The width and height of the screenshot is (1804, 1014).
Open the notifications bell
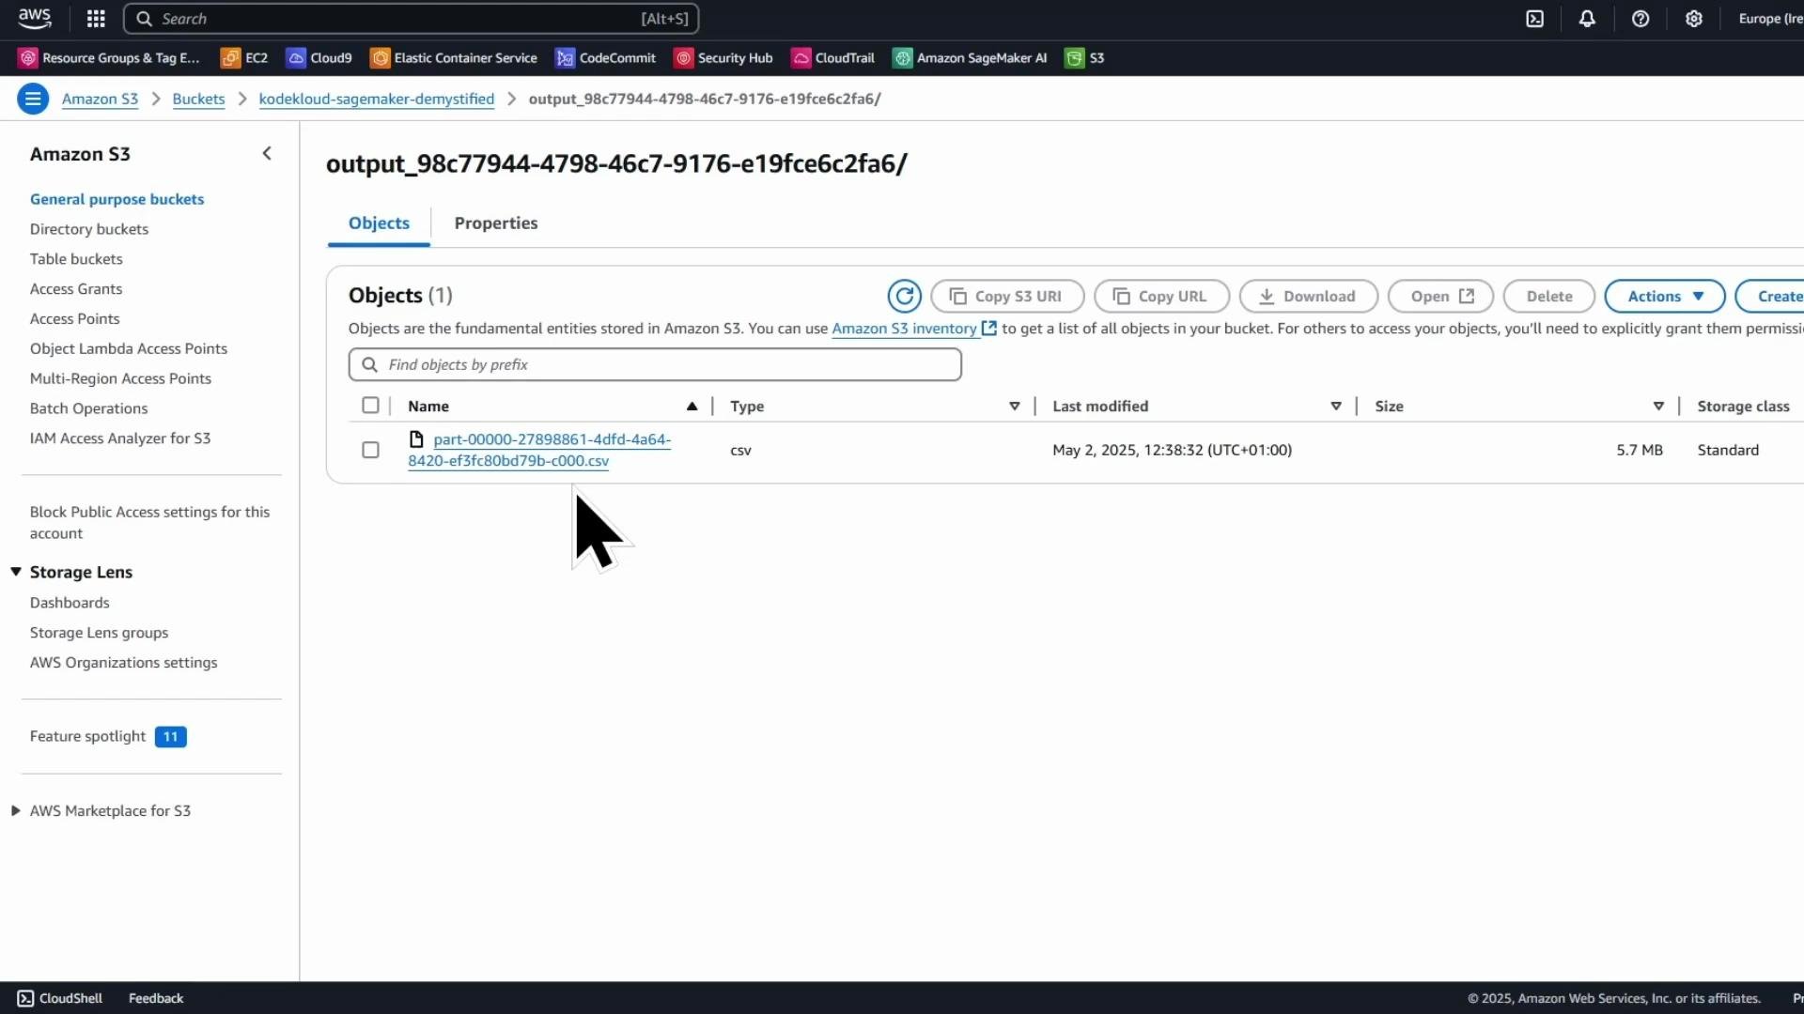click(1587, 19)
